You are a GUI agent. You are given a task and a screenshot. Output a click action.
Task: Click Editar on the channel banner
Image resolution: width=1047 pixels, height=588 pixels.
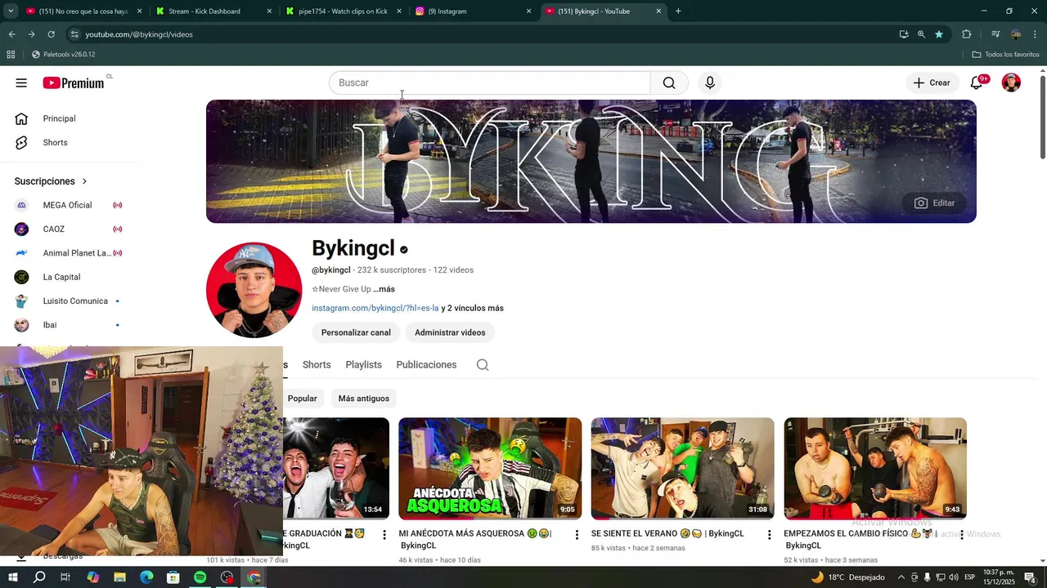934,203
